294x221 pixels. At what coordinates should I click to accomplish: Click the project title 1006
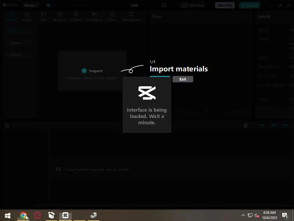134,5
